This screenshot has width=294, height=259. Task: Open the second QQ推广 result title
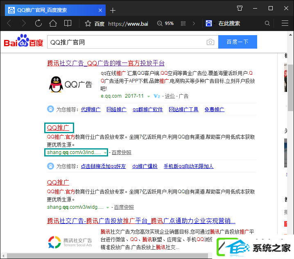coord(58,183)
